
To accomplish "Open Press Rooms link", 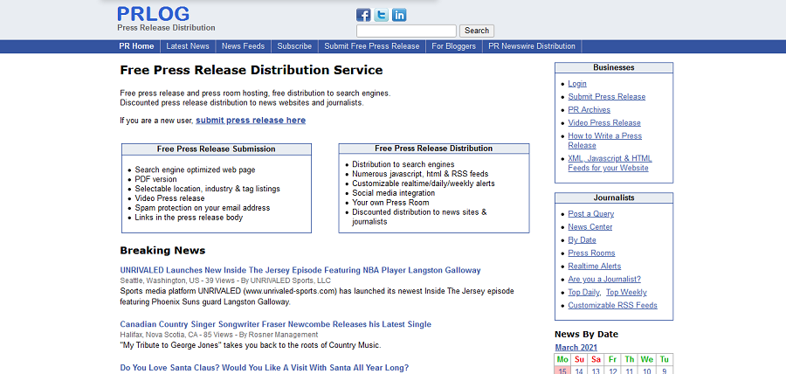I will tap(591, 253).
